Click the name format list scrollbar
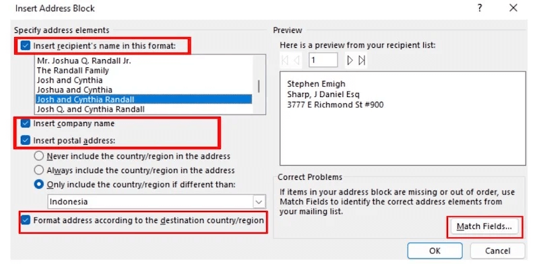 click(259, 85)
